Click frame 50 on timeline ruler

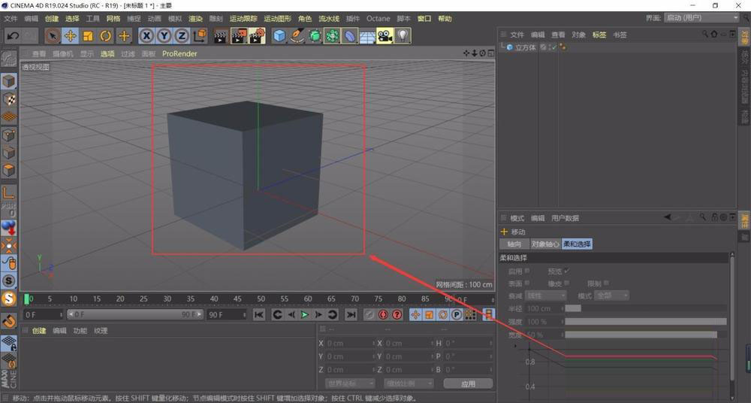click(x=261, y=298)
